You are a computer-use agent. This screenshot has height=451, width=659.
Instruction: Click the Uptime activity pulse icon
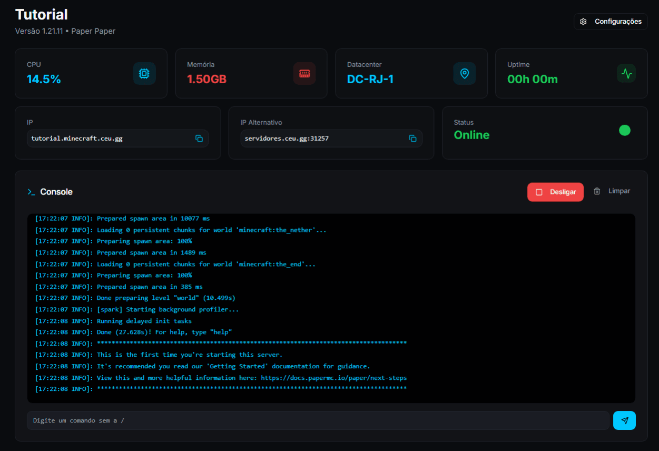(x=626, y=73)
